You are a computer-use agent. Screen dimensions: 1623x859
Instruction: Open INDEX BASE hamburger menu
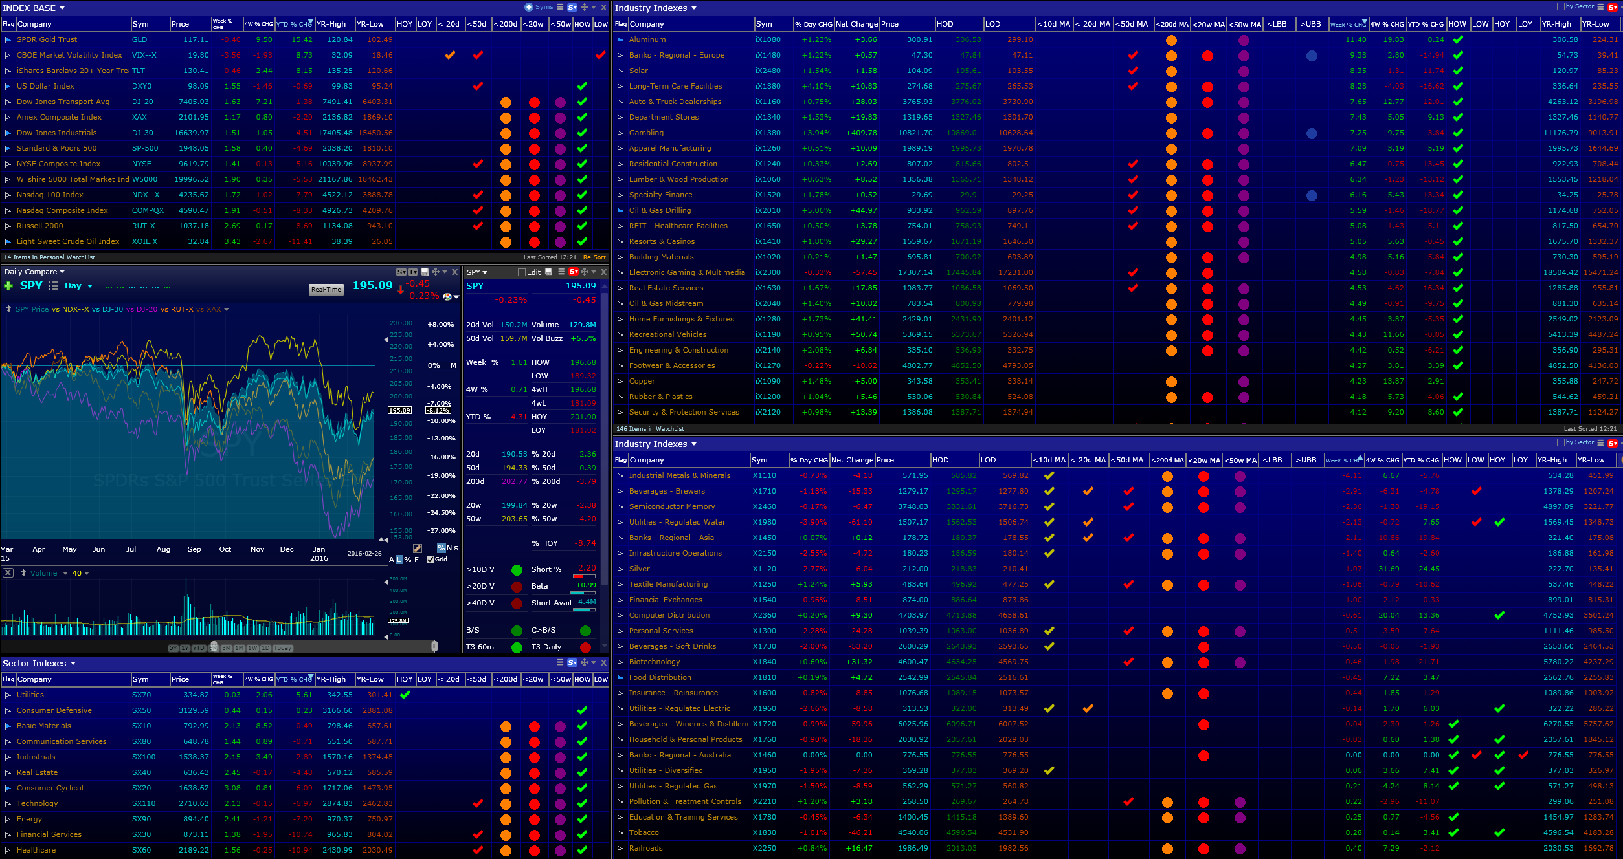561,7
